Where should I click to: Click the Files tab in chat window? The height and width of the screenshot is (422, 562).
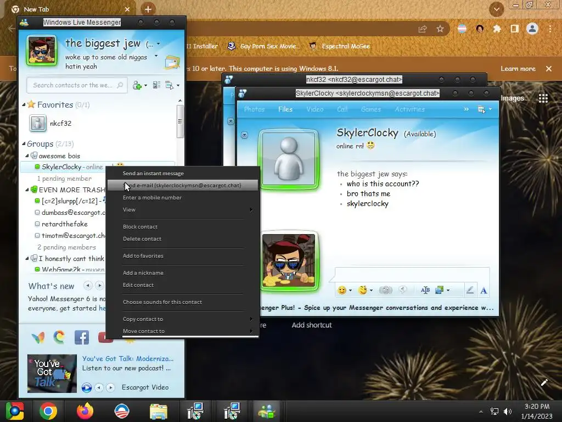click(285, 109)
